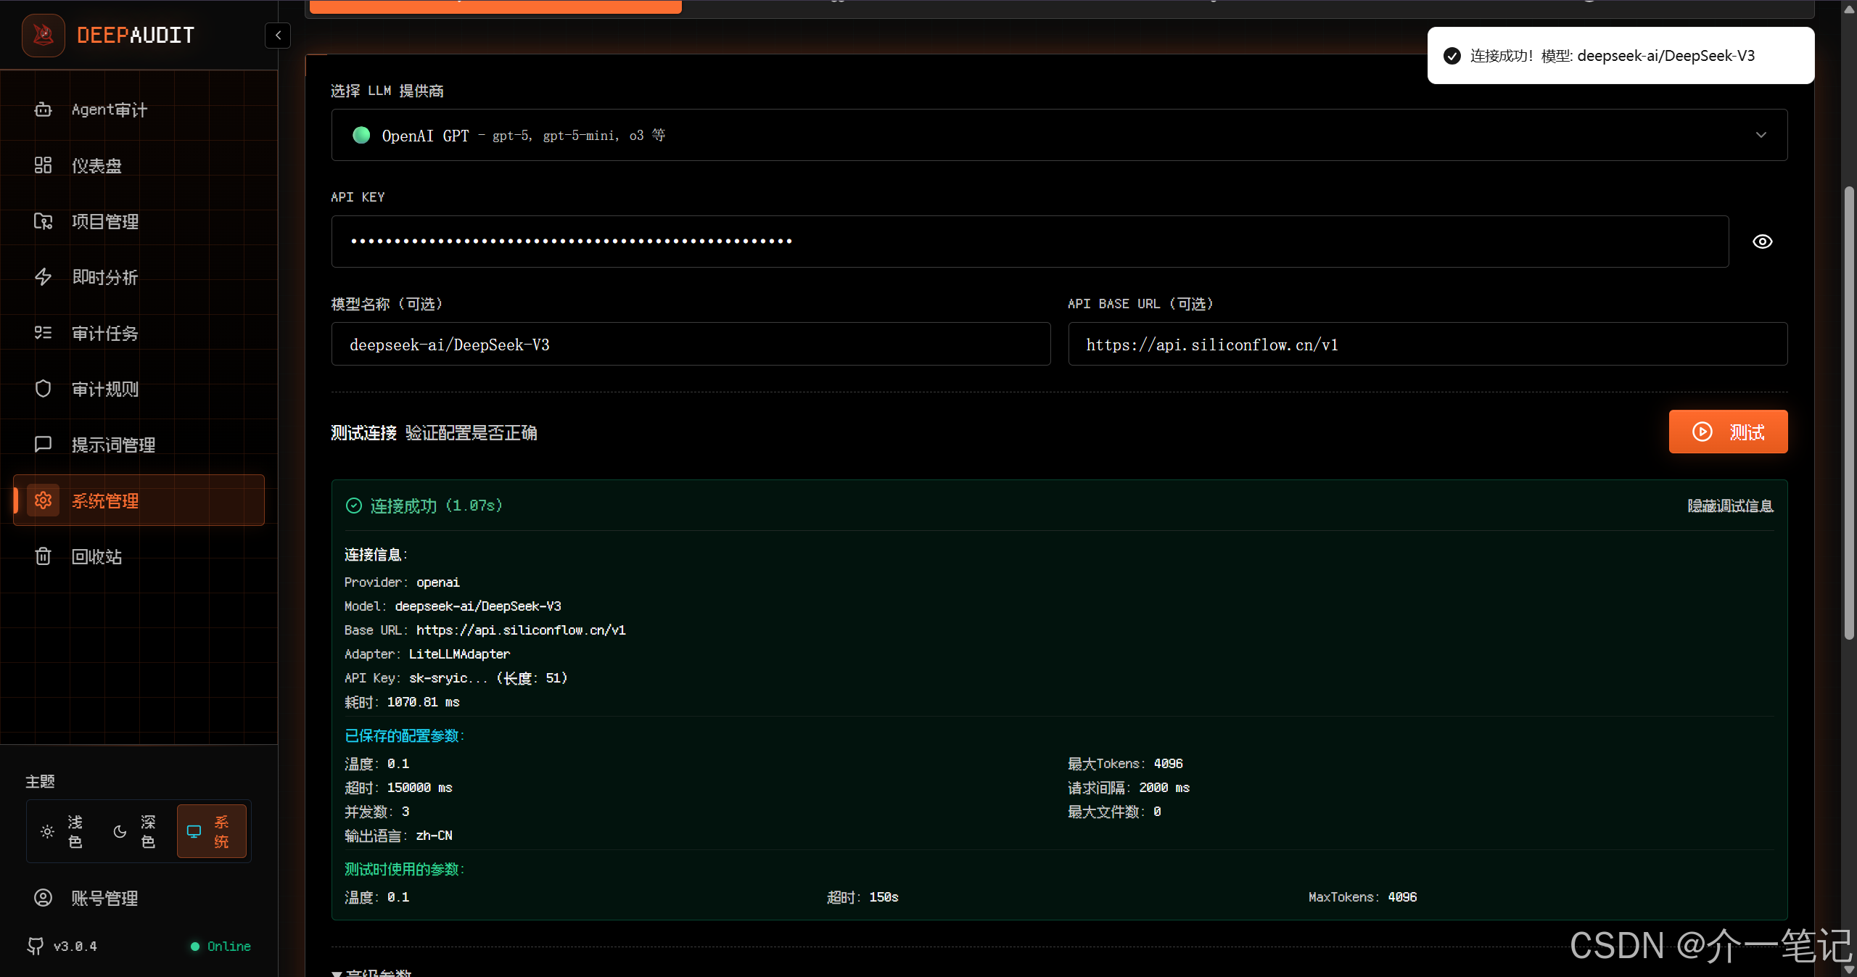The image size is (1857, 977).
Task: Select the 系统 system theme option
Action: pyautogui.click(x=211, y=831)
